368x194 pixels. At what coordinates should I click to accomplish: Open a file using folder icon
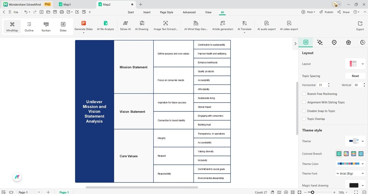48,12
